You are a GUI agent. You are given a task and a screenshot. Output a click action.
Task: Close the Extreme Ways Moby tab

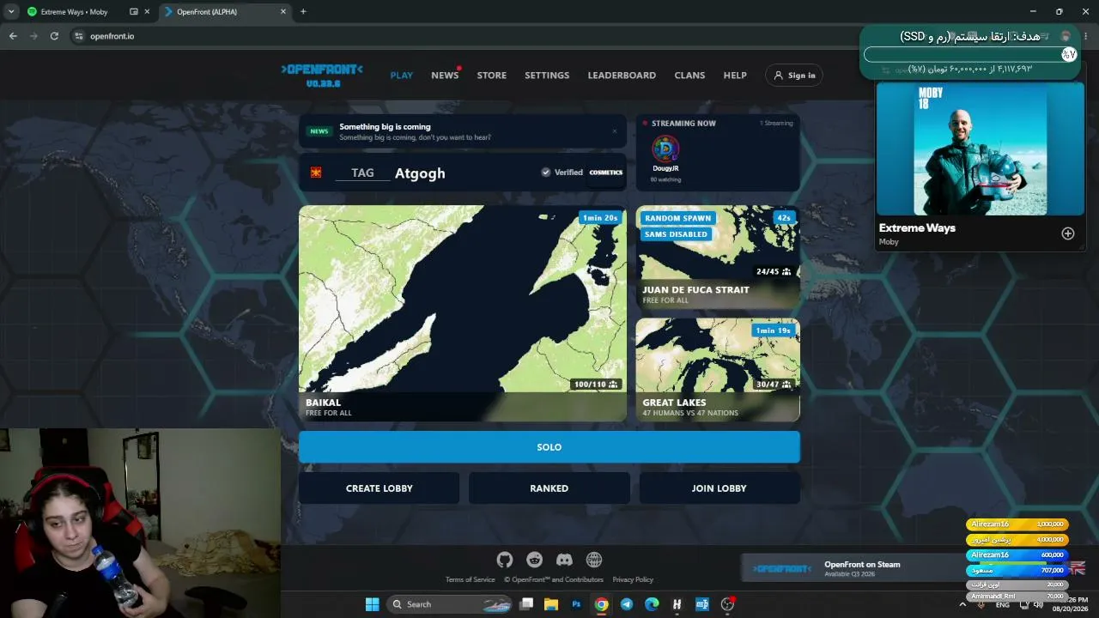(149, 12)
